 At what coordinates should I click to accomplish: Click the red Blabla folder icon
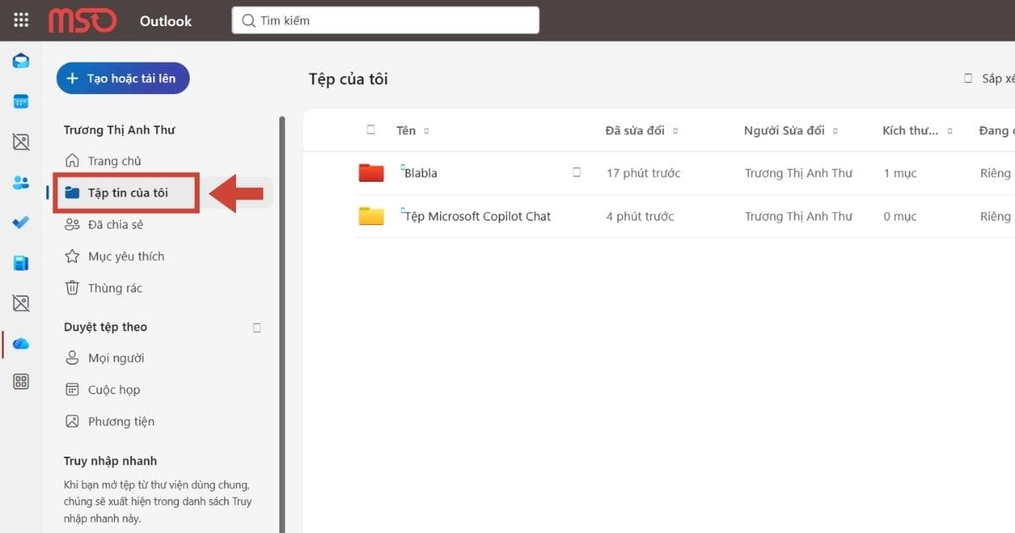point(371,173)
